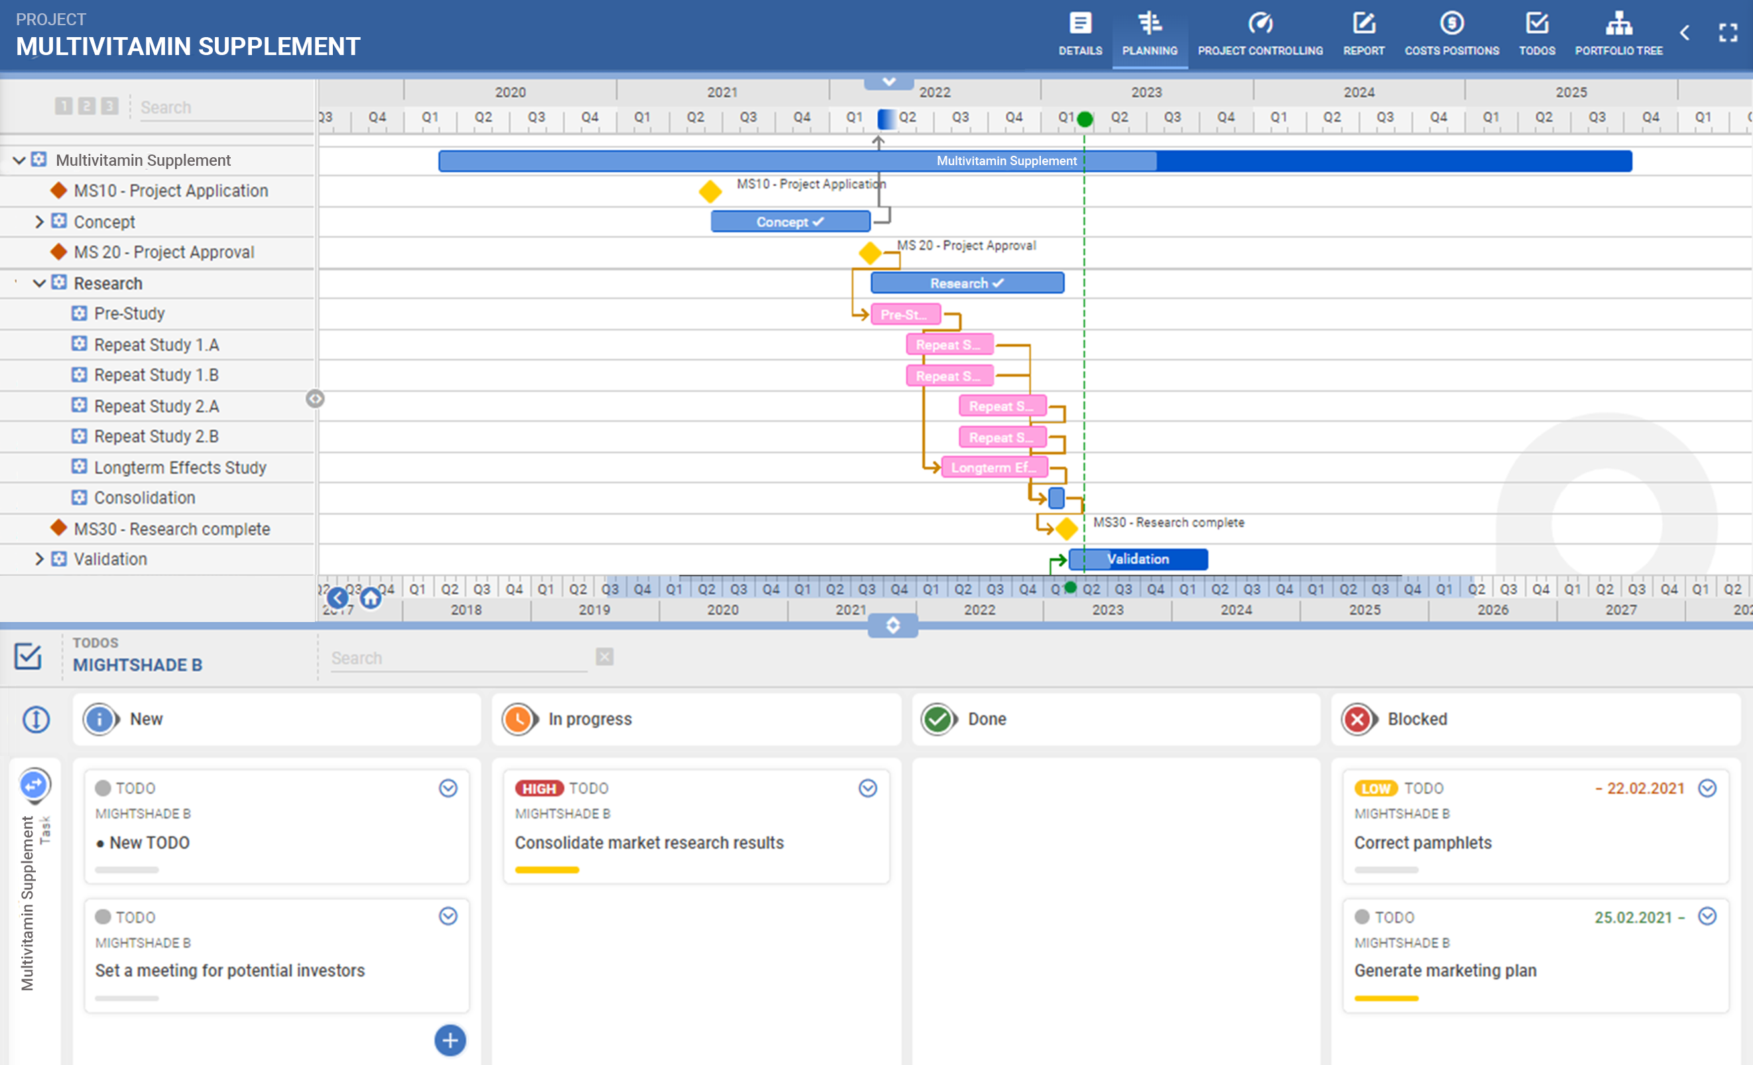
Task: Click the Blocked red X icon
Action: pyautogui.click(x=1357, y=720)
